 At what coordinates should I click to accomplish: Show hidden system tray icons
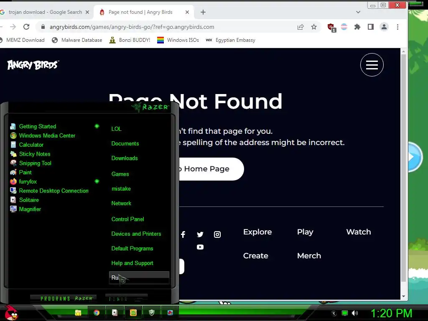pyautogui.click(x=334, y=313)
